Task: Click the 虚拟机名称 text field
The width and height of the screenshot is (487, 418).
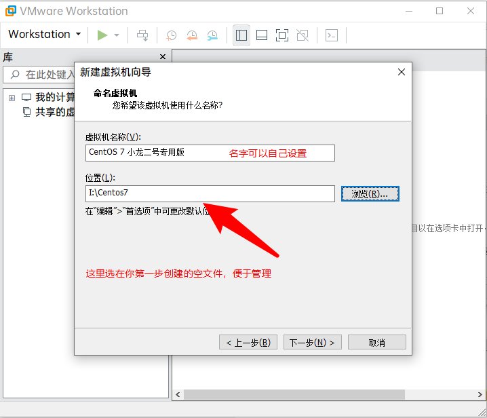Action: pos(210,153)
